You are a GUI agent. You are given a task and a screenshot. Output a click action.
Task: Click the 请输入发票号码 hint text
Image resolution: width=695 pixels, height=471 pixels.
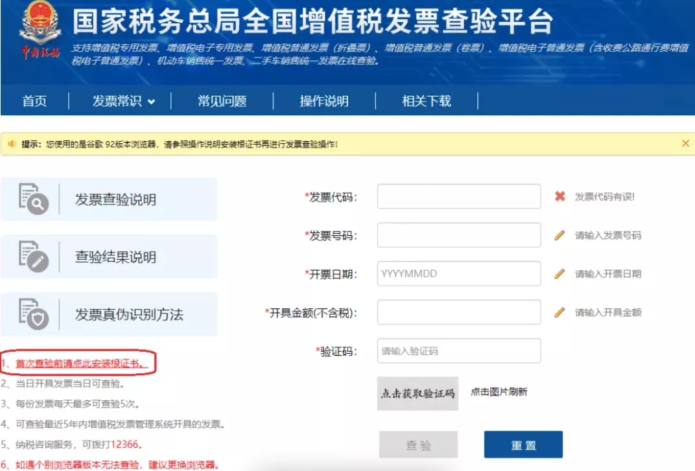pos(608,235)
